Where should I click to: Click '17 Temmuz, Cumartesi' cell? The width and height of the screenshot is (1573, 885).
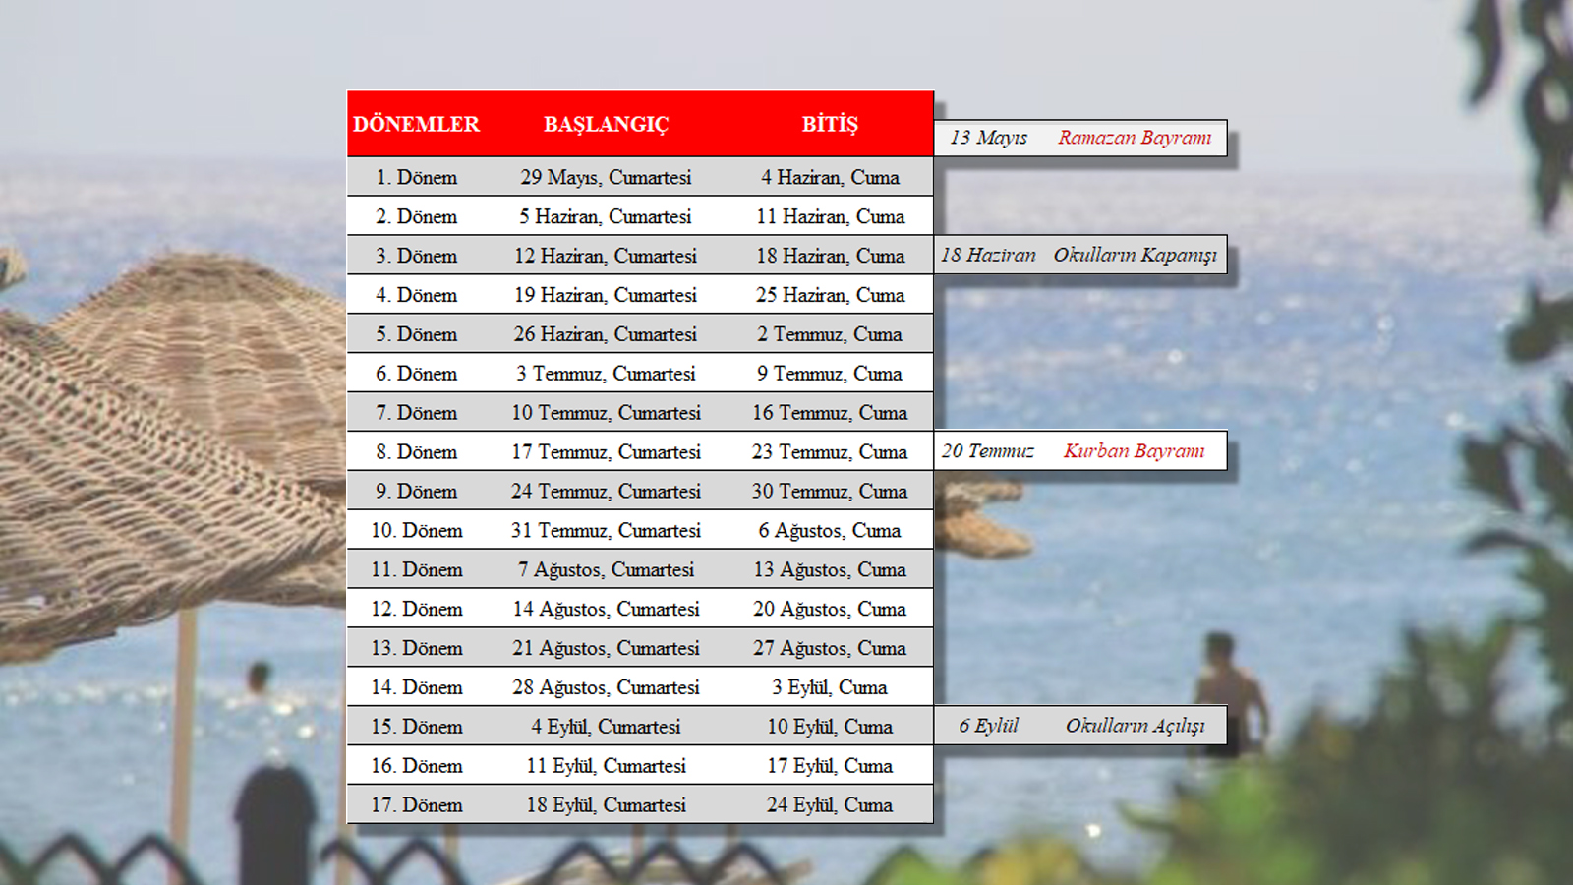[x=606, y=453]
